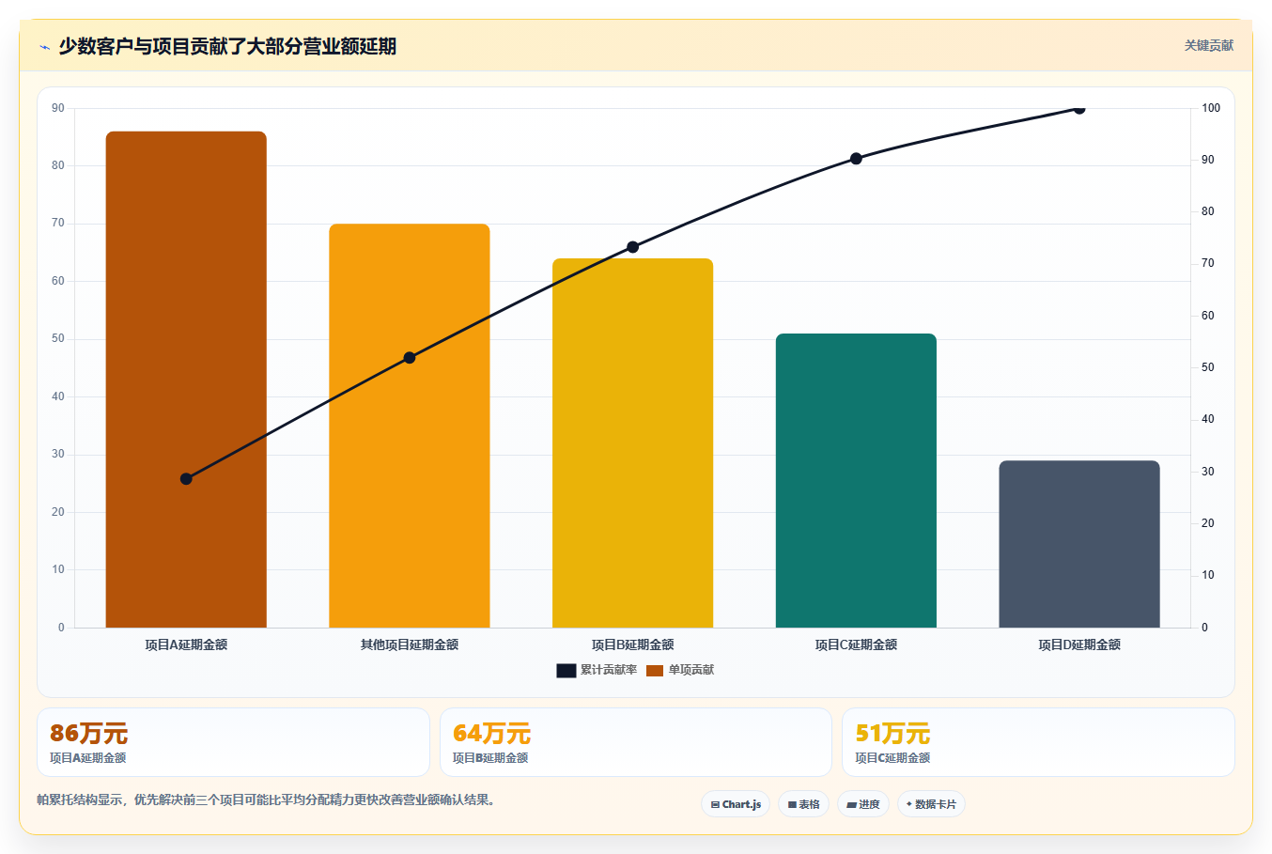The width and height of the screenshot is (1272, 854).
Task: Open the 64万元 项目B延期金额 card
Action: tap(636, 742)
